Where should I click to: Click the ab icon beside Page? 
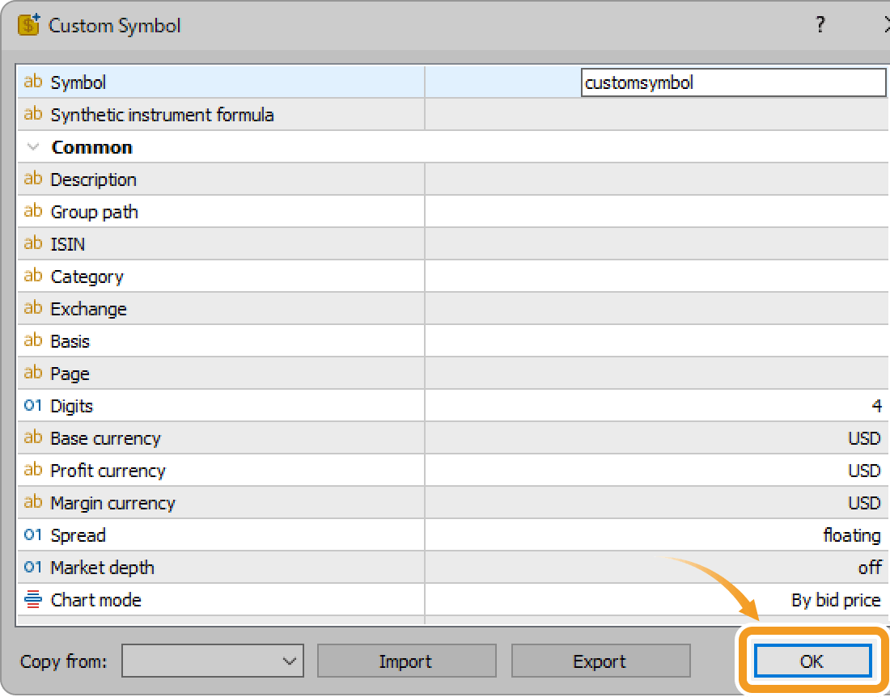click(33, 373)
